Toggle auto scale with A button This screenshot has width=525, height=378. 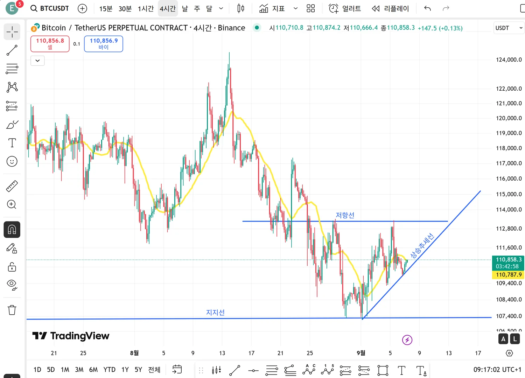pyautogui.click(x=503, y=339)
